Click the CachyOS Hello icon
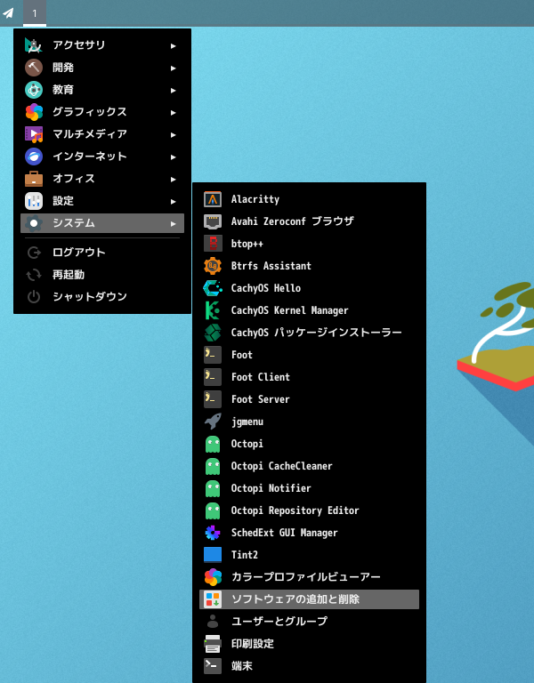 pos(213,288)
